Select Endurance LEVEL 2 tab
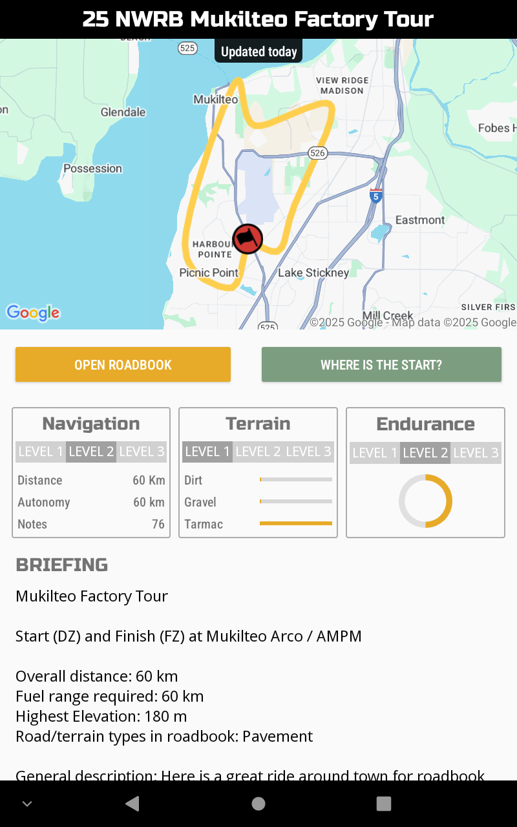This screenshot has width=517, height=827. coord(425,453)
